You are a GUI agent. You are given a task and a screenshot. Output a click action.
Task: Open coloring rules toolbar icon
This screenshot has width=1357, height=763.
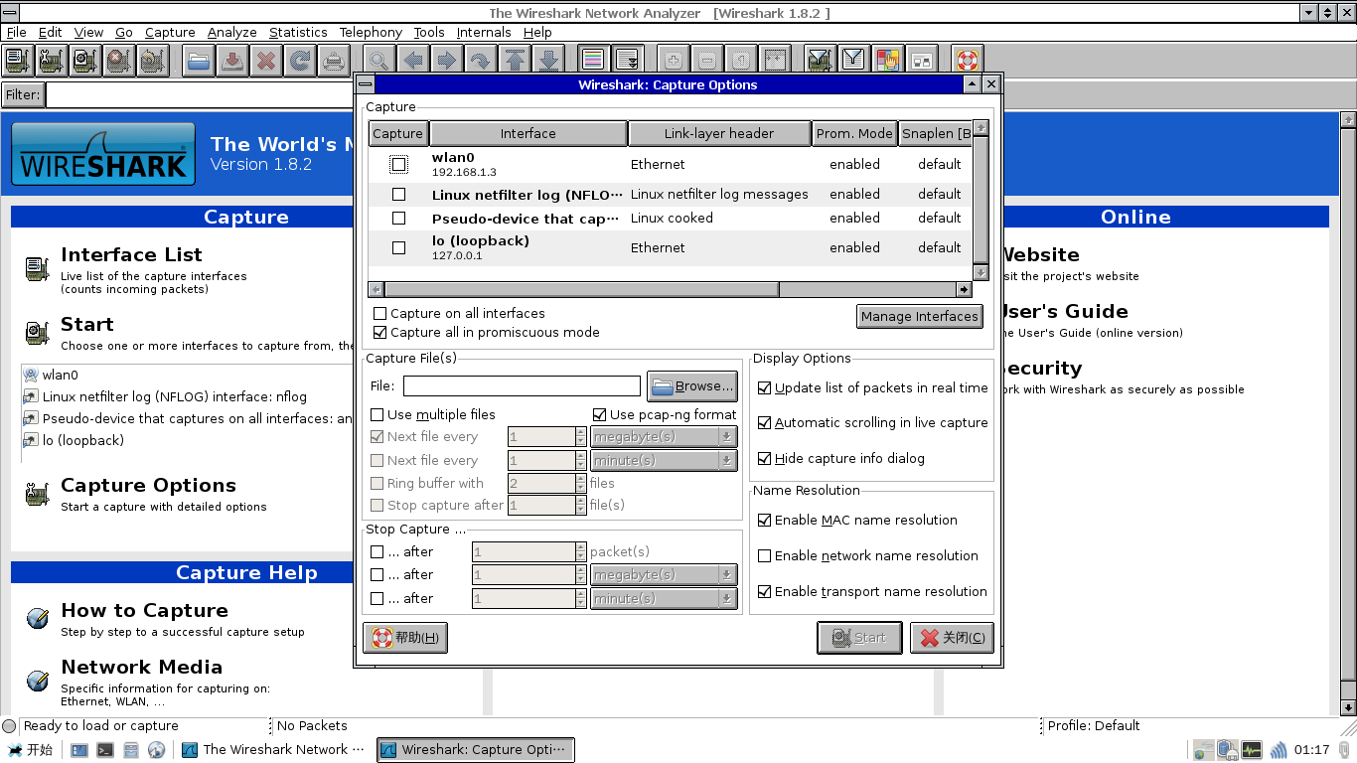888,61
